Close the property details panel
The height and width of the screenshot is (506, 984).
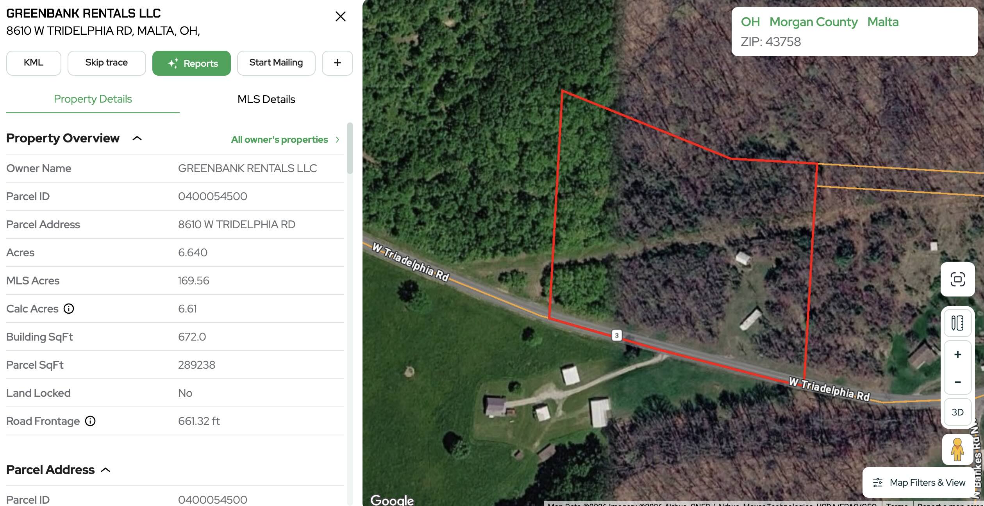(341, 16)
